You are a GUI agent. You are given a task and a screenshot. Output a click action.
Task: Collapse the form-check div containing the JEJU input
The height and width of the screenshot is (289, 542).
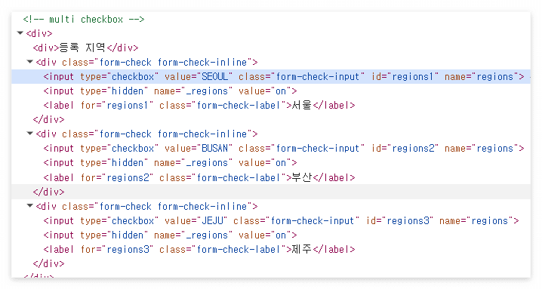[x=30, y=206]
